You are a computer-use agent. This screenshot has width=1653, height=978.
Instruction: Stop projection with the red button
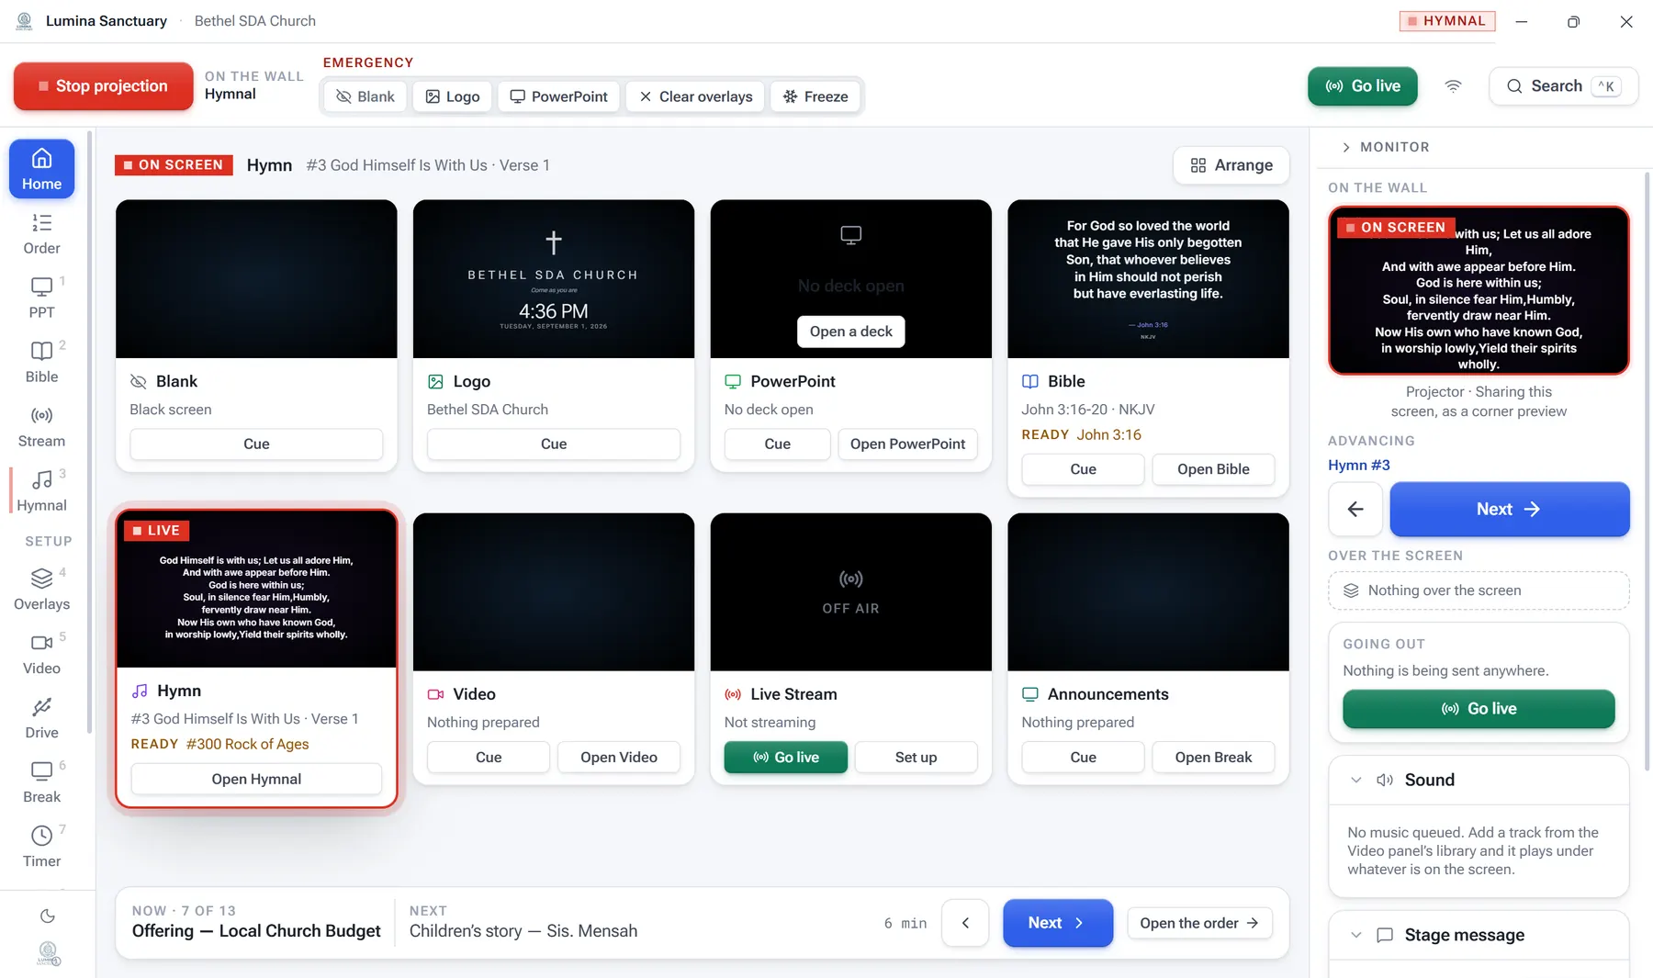coord(103,86)
